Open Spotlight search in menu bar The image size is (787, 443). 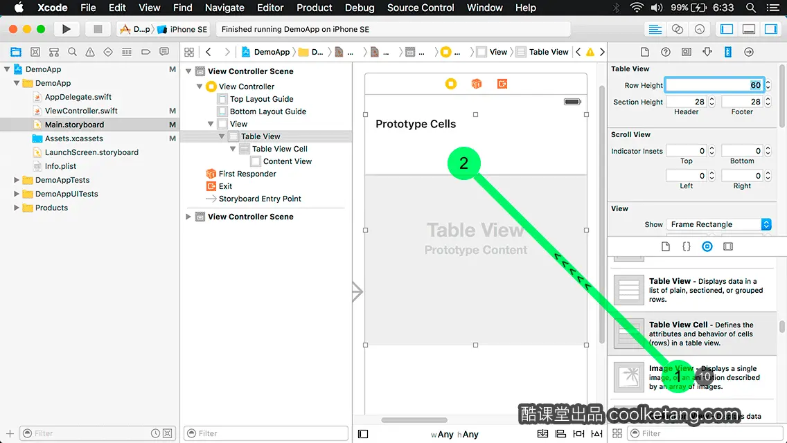(750, 8)
